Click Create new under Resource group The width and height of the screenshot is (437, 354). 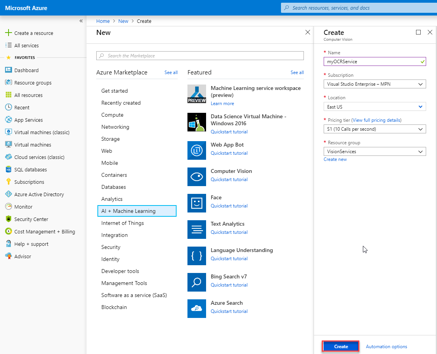click(x=335, y=159)
